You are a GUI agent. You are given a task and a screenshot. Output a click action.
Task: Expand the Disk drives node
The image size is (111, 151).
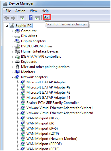click(x=12, y=37)
